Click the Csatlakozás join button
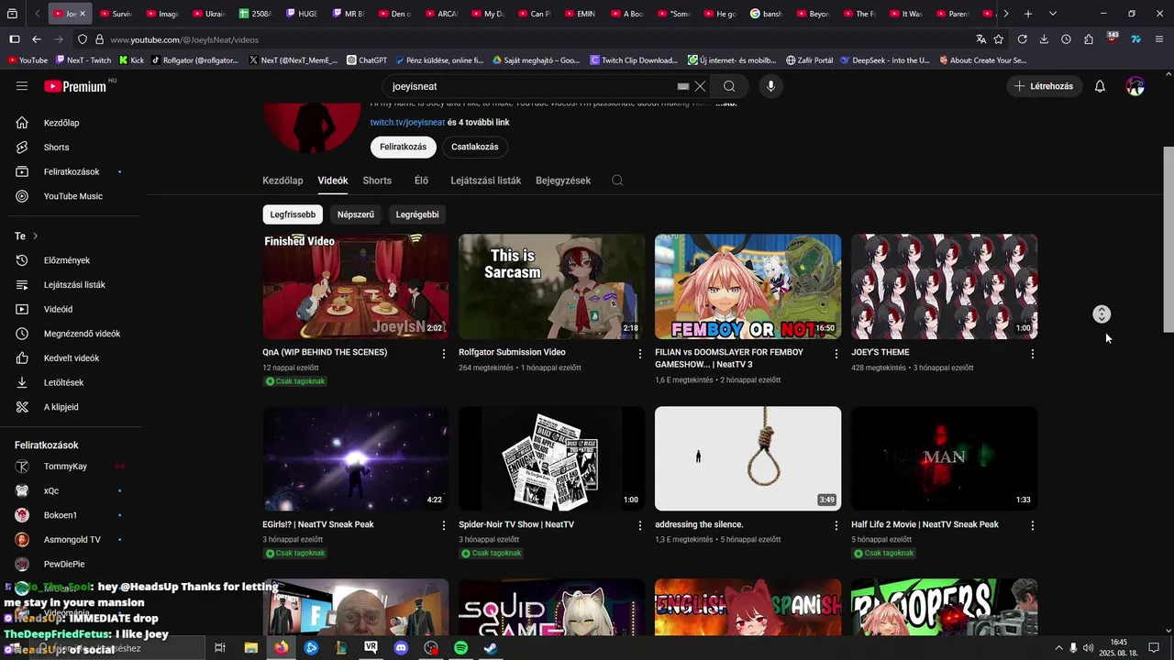This screenshot has width=1174, height=660. click(x=475, y=147)
